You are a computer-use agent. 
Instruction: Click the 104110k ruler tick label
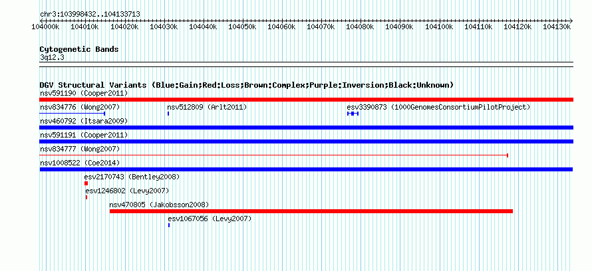pyautogui.click(x=478, y=27)
